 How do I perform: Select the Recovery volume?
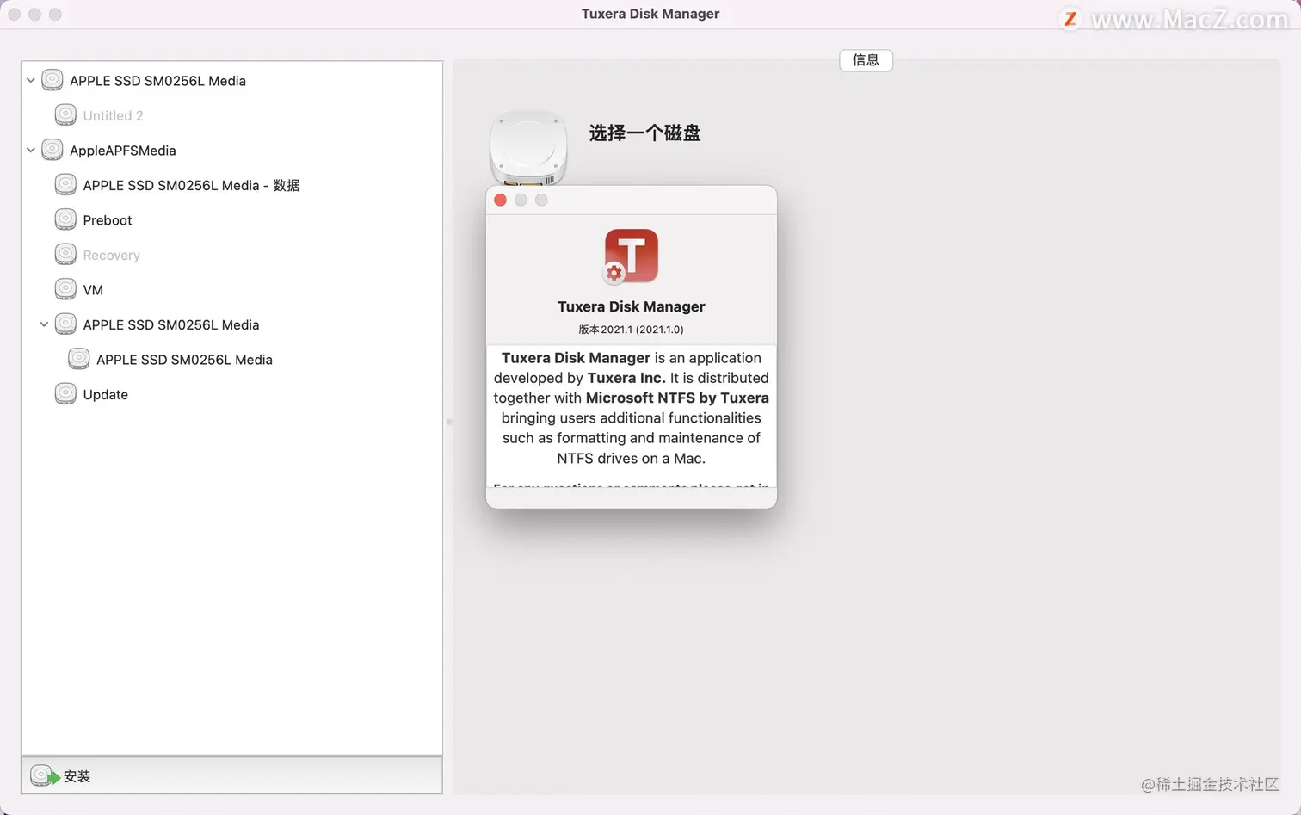pos(111,255)
